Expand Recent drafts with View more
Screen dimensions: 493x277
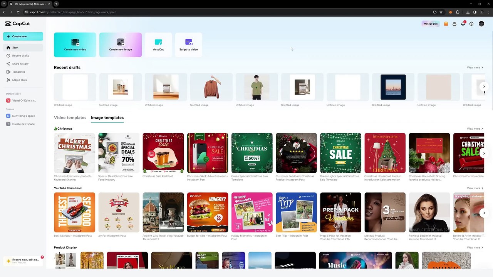[x=475, y=68]
